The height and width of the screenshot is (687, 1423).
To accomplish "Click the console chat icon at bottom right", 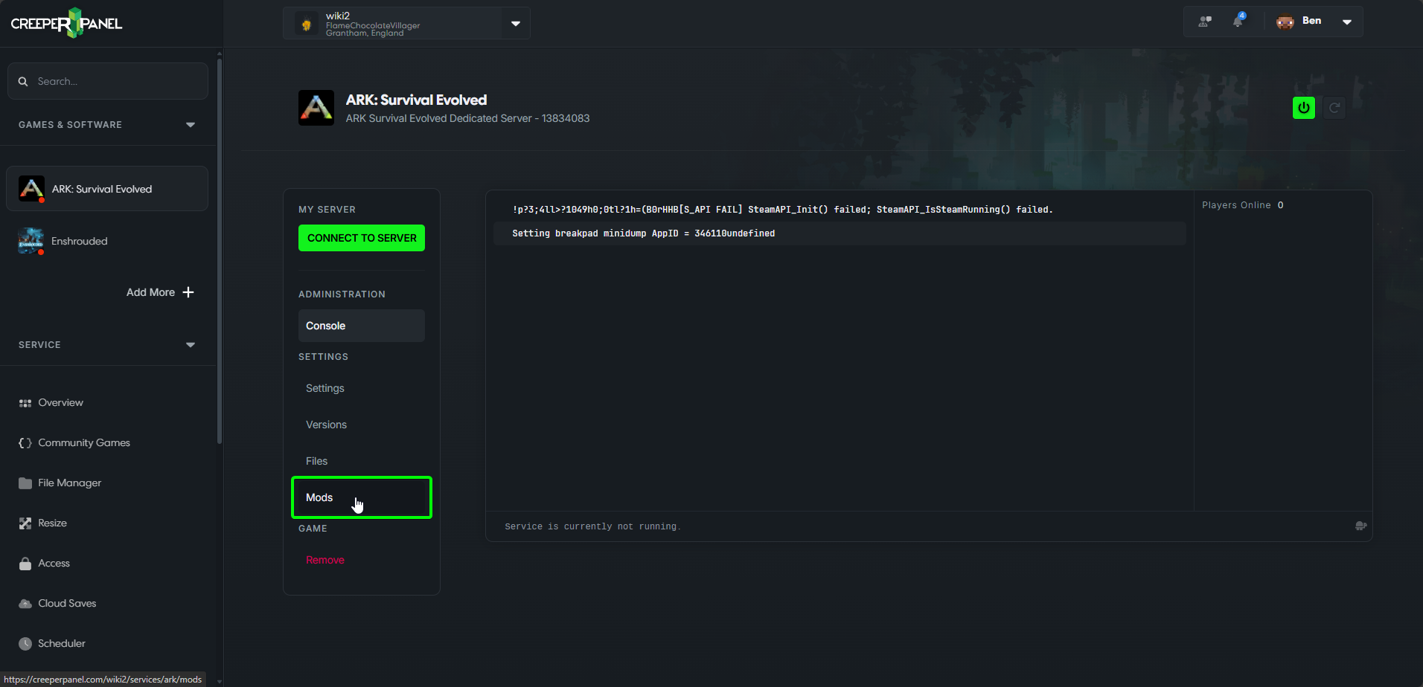I will pos(1361,526).
